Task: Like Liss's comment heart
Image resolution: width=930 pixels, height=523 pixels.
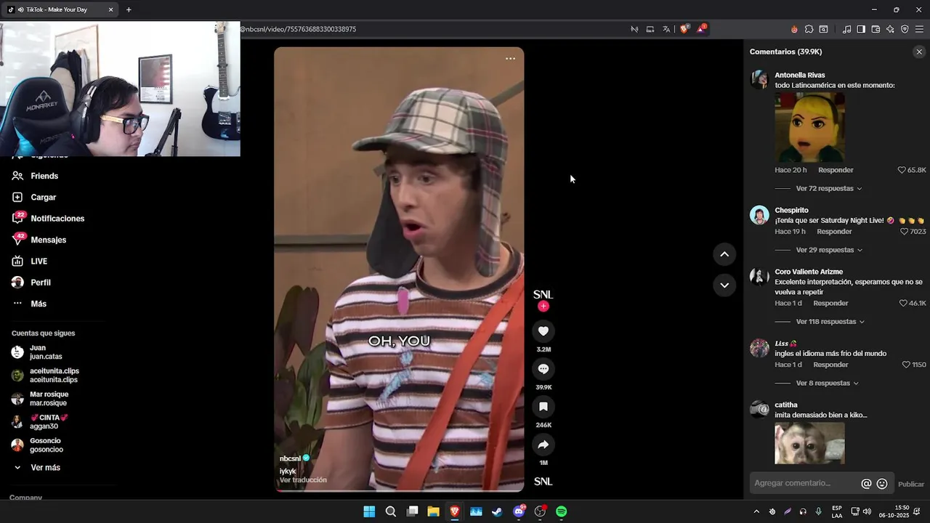Action: point(906,365)
